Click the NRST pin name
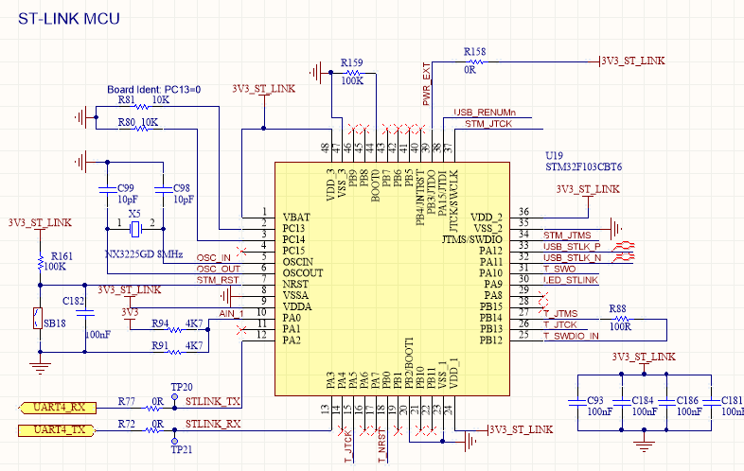Screen dimensions: 744x471 click(x=295, y=284)
